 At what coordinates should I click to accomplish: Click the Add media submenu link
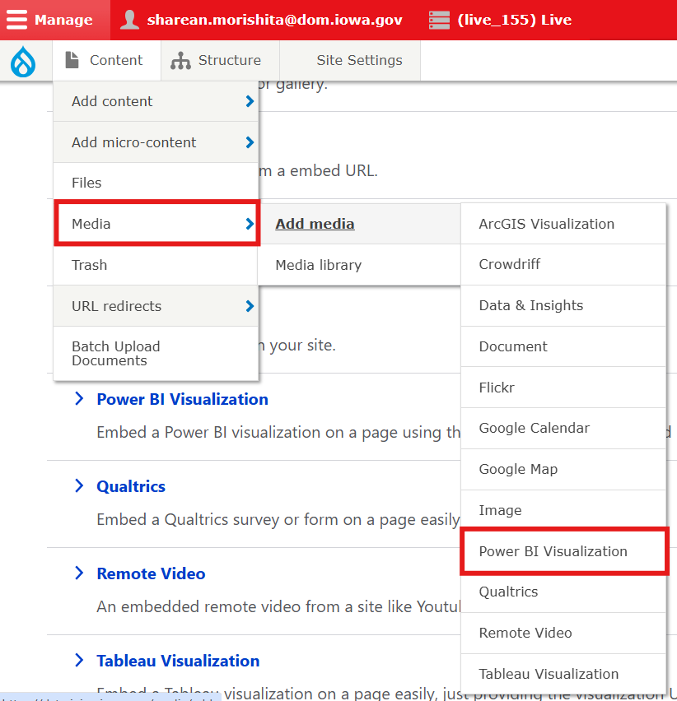[315, 224]
